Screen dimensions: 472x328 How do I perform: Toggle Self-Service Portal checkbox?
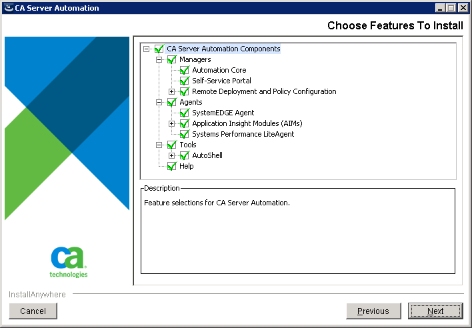click(x=184, y=81)
